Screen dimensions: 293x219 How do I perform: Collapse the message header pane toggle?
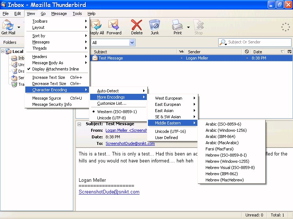[x=79, y=124]
